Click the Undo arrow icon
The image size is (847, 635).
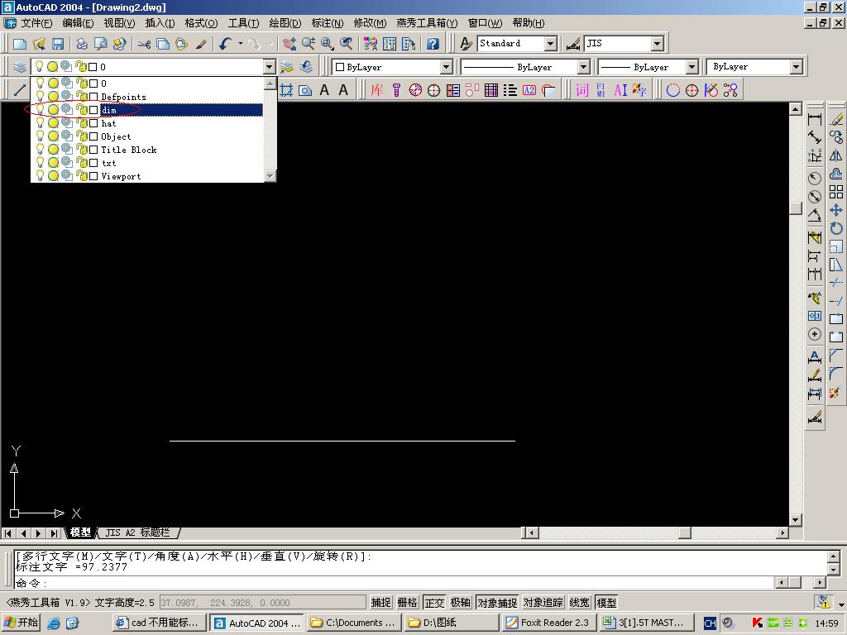point(226,45)
